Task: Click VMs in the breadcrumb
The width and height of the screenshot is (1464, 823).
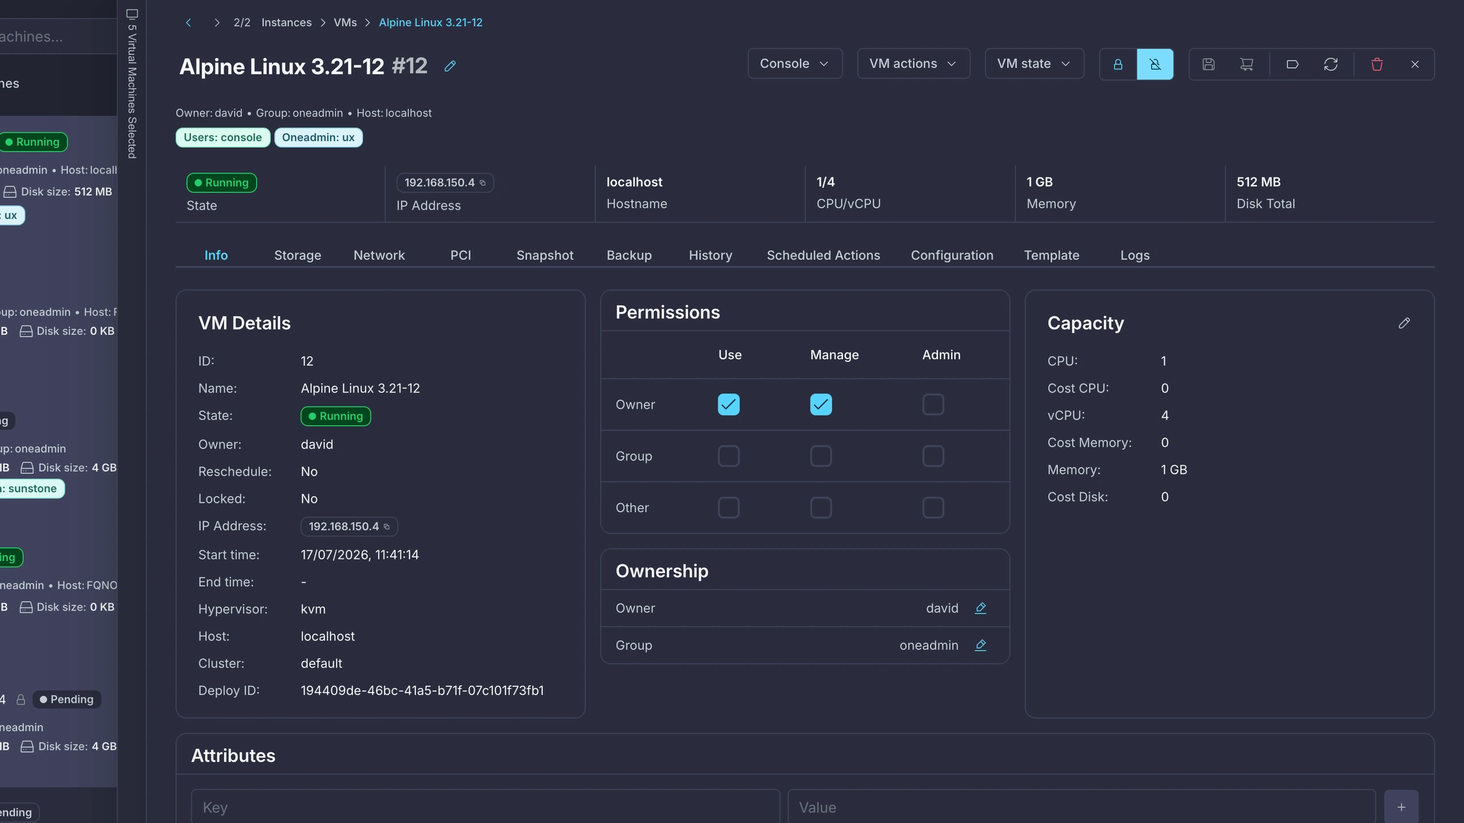Action: pyautogui.click(x=345, y=22)
